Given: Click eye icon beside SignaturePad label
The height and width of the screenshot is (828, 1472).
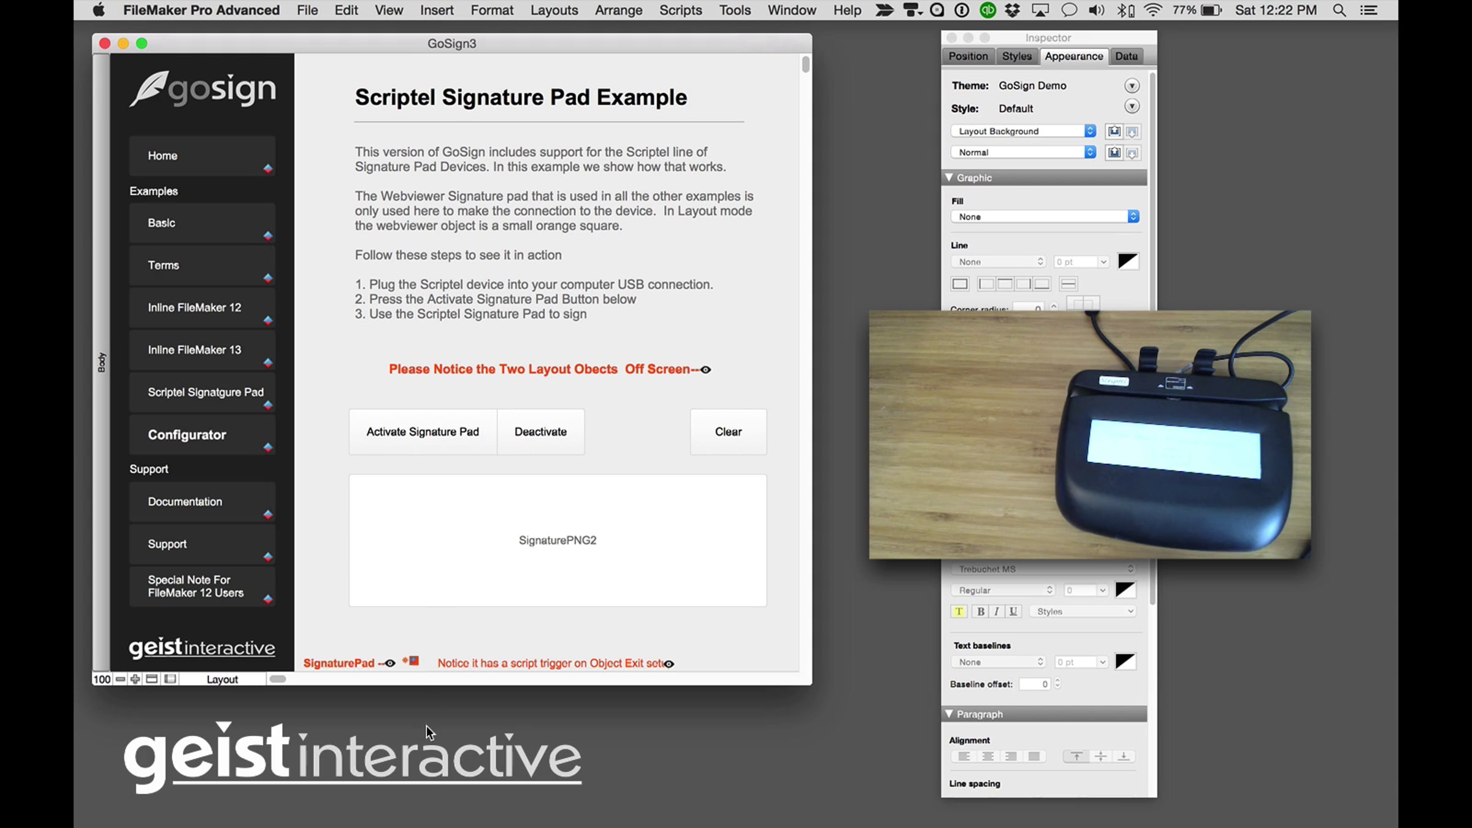Looking at the screenshot, I should 390,663.
